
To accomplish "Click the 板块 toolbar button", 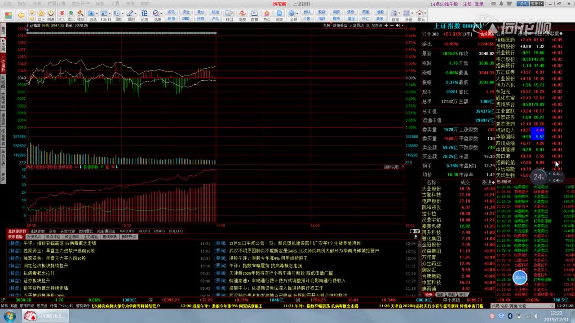I will 307,12.
